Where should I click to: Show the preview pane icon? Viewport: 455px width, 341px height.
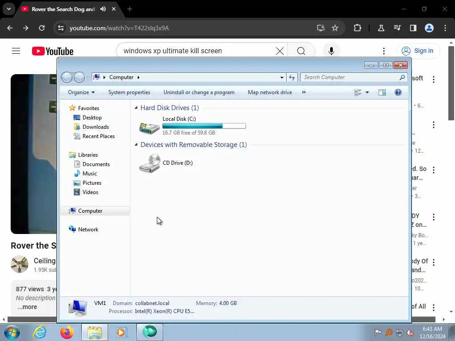382,92
